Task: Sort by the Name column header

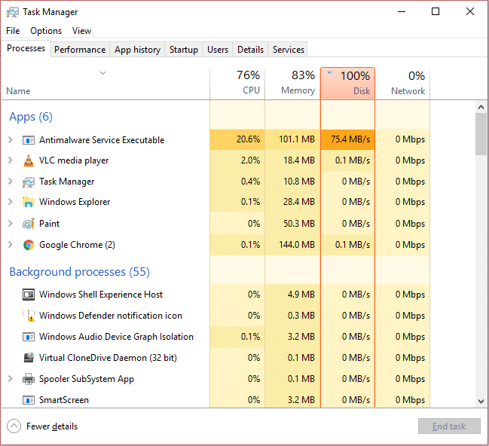Action: [105, 84]
